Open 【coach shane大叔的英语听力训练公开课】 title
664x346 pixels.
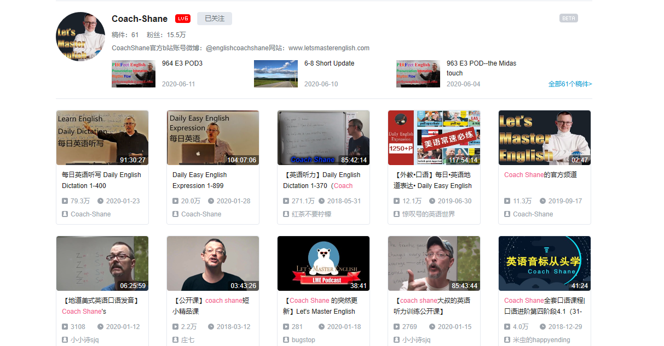coord(432,306)
